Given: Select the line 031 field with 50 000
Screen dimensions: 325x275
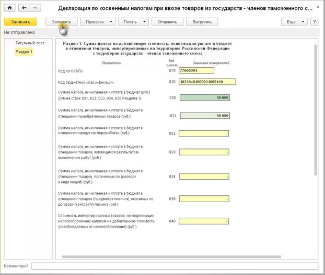Looking at the screenshot, I should tap(205, 116).
